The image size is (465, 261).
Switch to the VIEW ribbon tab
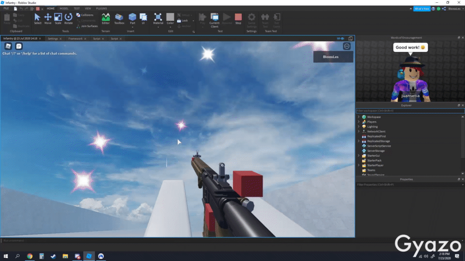click(88, 8)
